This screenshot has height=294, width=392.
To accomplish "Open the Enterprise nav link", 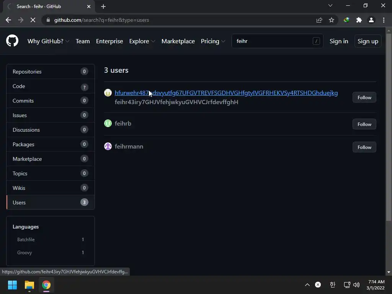I will click(109, 41).
